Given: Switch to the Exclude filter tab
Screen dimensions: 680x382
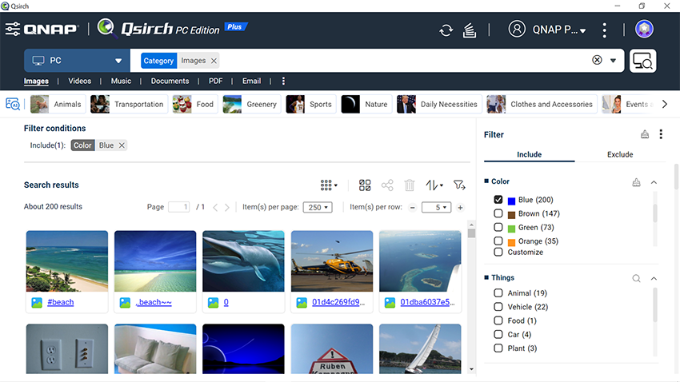Looking at the screenshot, I should click(619, 154).
